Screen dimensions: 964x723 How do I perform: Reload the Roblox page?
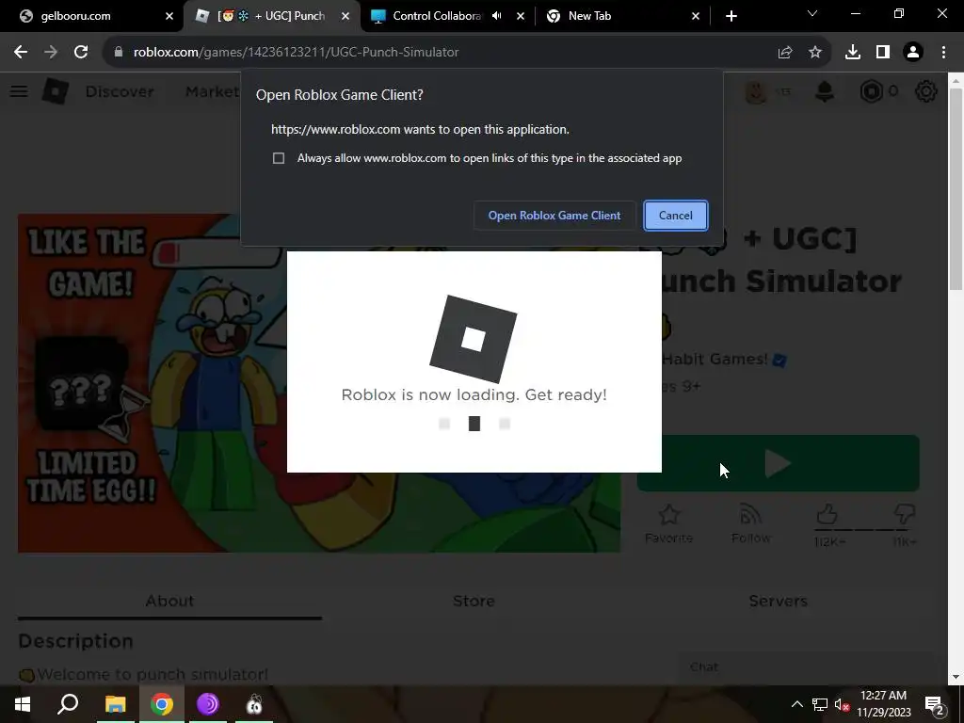(x=81, y=52)
